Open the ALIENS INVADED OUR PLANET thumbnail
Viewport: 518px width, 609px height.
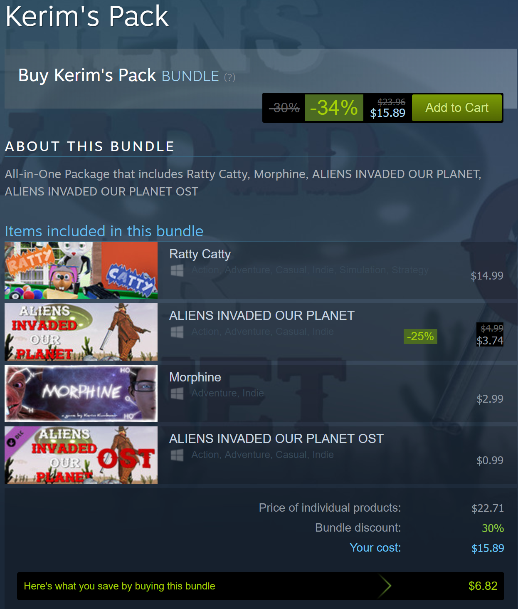coord(81,332)
